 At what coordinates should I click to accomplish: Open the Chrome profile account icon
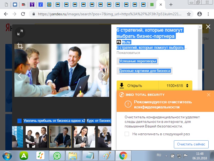point(200,14)
